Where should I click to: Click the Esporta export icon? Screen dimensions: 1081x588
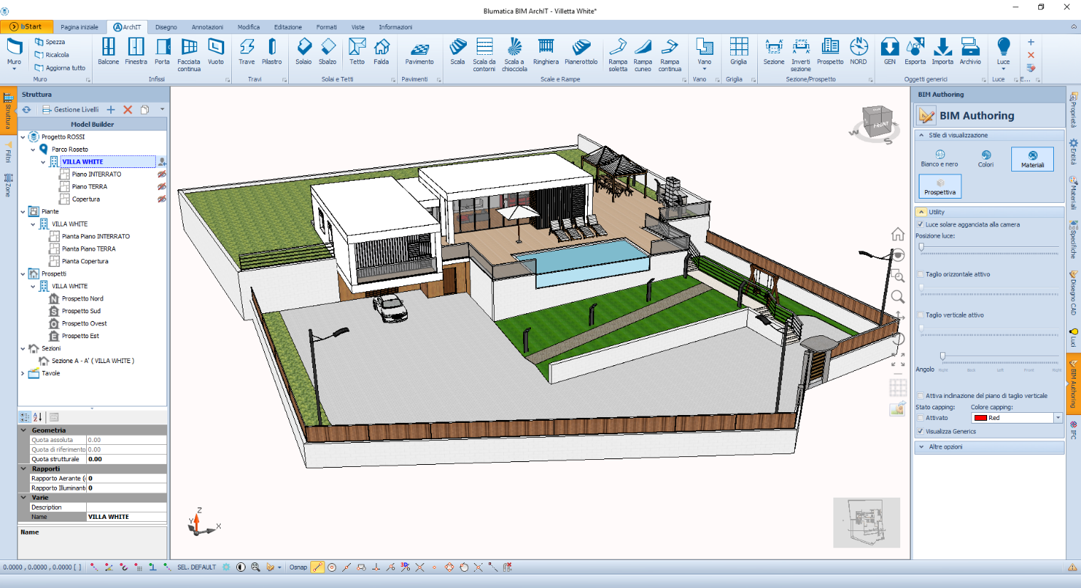click(x=915, y=52)
